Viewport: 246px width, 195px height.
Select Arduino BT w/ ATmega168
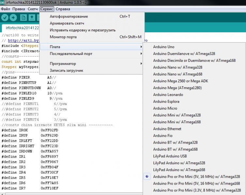pyautogui.click(x=194, y=149)
